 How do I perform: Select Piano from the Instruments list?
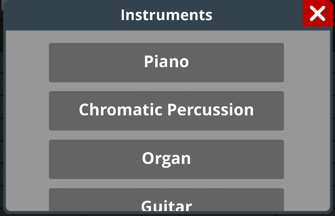click(166, 62)
